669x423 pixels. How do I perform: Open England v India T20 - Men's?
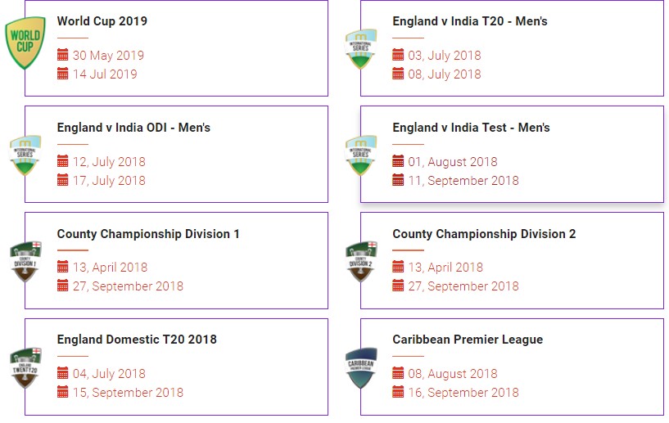click(470, 21)
